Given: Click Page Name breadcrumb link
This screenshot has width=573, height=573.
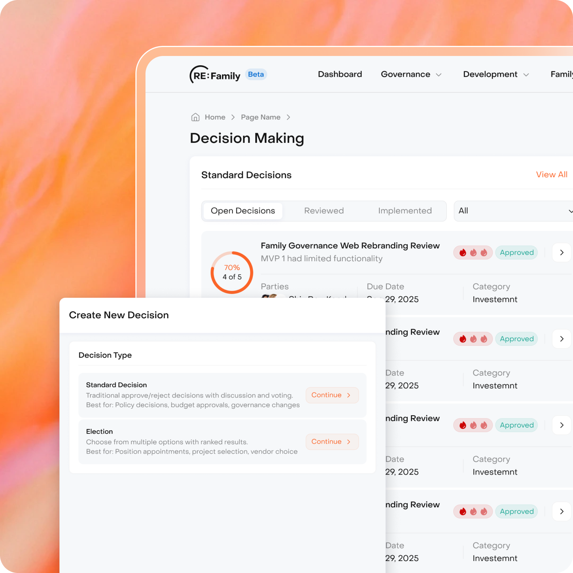Looking at the screenshot, I should click(x=260, y=117).
